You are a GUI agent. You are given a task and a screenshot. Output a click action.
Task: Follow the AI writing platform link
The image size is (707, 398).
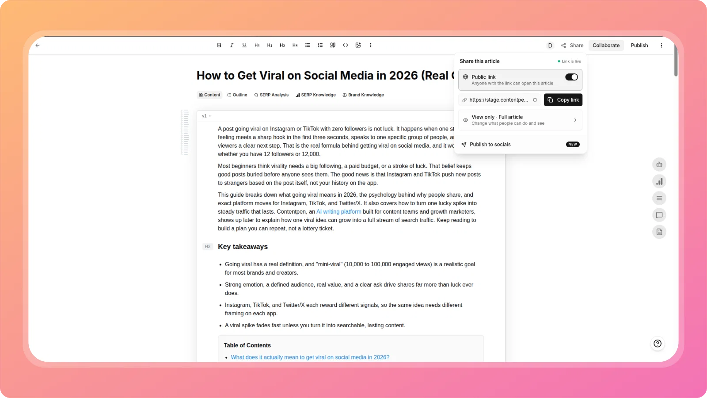pyautogui.click(x=339, y=212)
